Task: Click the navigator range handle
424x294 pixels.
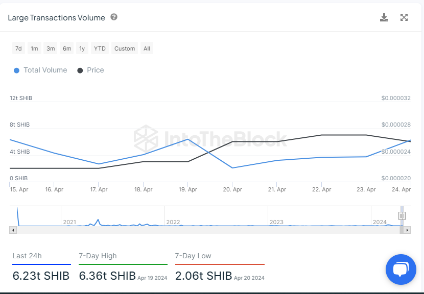Action: [402, 216]
